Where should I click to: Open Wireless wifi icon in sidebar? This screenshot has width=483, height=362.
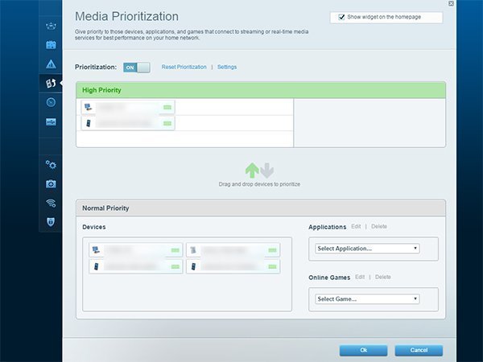pos(51,203)
